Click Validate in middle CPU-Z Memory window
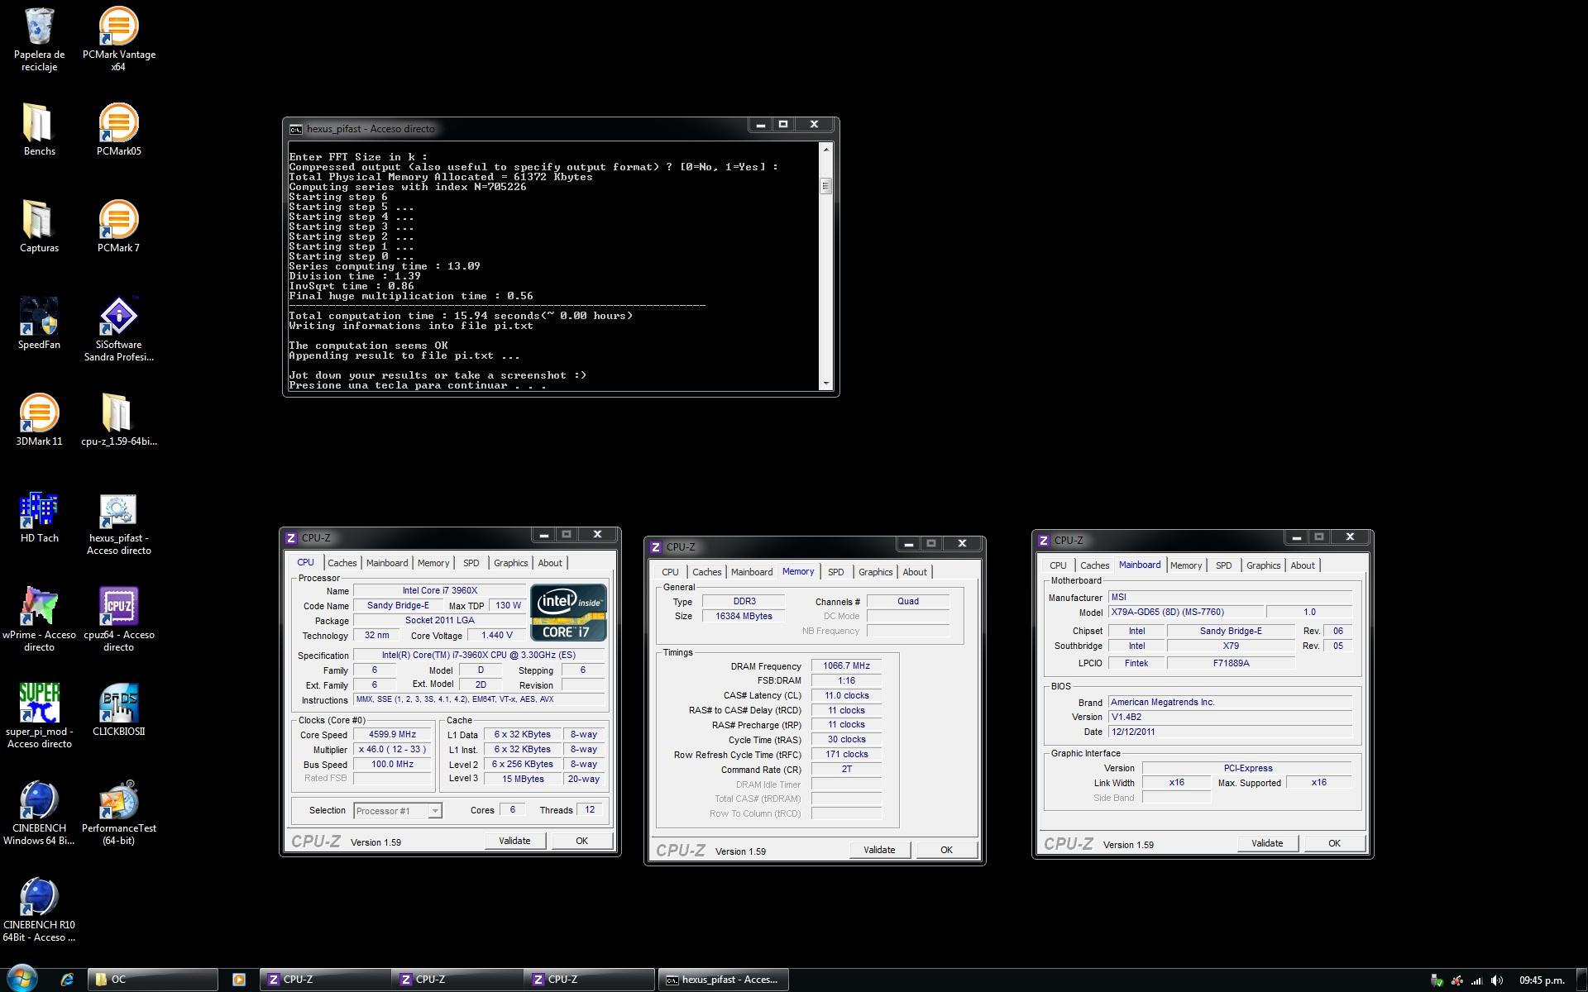 879,850
